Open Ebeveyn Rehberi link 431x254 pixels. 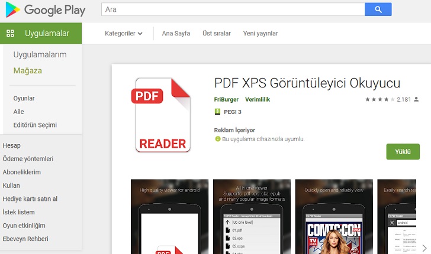(25, 239)
